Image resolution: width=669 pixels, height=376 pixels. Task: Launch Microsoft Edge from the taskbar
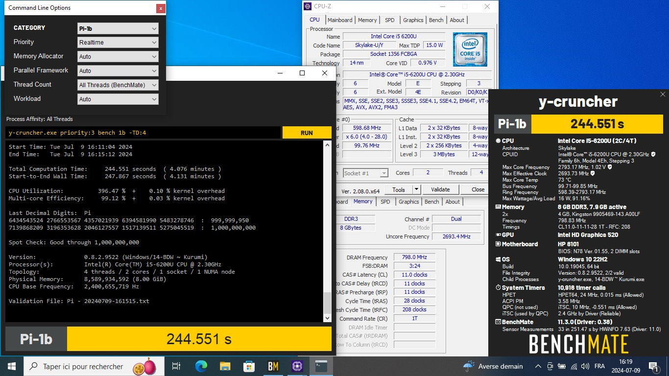[201, 366]
